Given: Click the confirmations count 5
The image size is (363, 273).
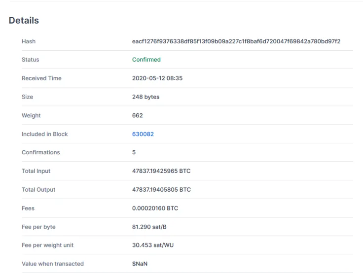Looking at the screenshot, I should [134, 152].
